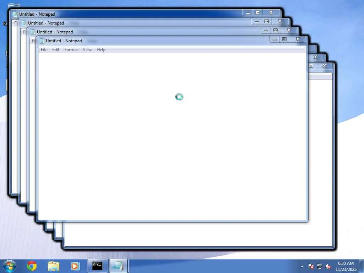Maximize the Notepad window extending furthest right
This screenshot has width=364, height=273.
(x=311, y=66)
